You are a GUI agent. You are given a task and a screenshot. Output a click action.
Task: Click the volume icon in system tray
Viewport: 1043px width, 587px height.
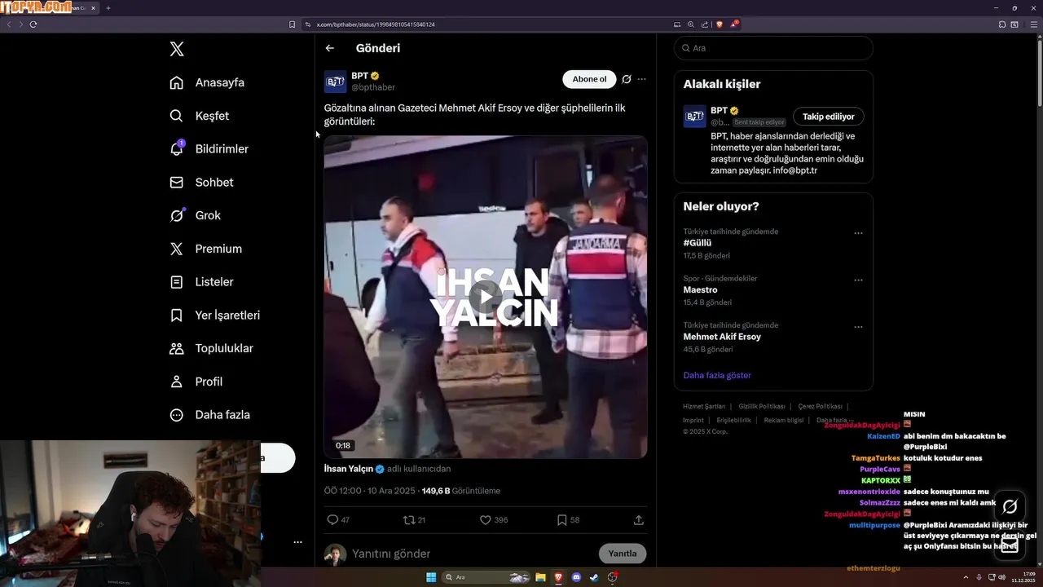1002,577
